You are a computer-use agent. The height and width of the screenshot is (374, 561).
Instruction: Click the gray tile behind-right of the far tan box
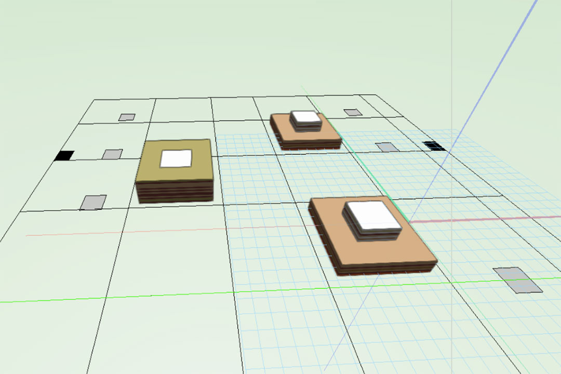pyautogui.click(x=353, y=112)
